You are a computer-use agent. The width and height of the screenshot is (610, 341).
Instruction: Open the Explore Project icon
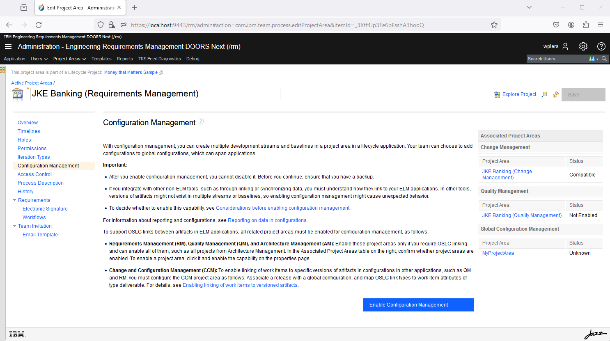(x=497, y=94)
